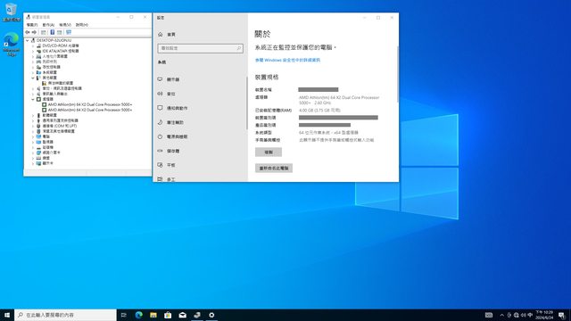Image resolution: width=571 pixels, height=321 pixels.
Task: Select Human Interface Devices (人性化介面裝置) row
Action: [52, 56]
